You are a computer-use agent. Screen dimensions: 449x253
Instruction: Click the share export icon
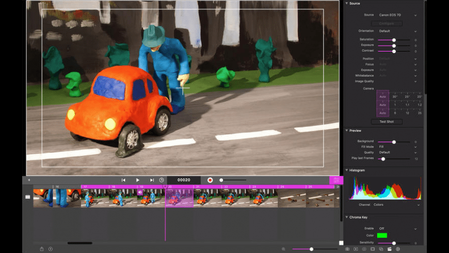click(42, 249)
